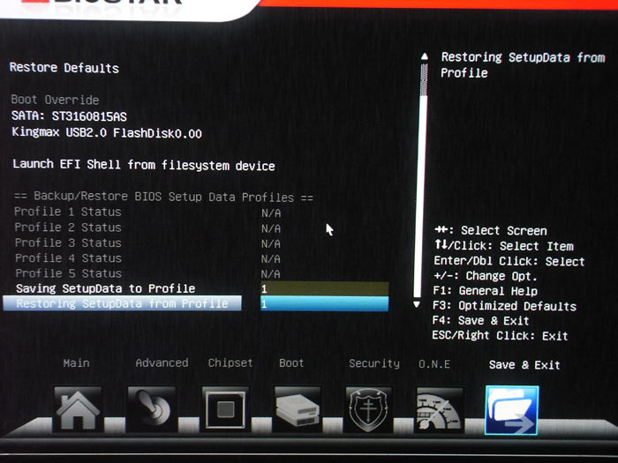Switch to the Boot tab label
The width and height of the screenshot is (618, 463).
(x=291, y=362)
